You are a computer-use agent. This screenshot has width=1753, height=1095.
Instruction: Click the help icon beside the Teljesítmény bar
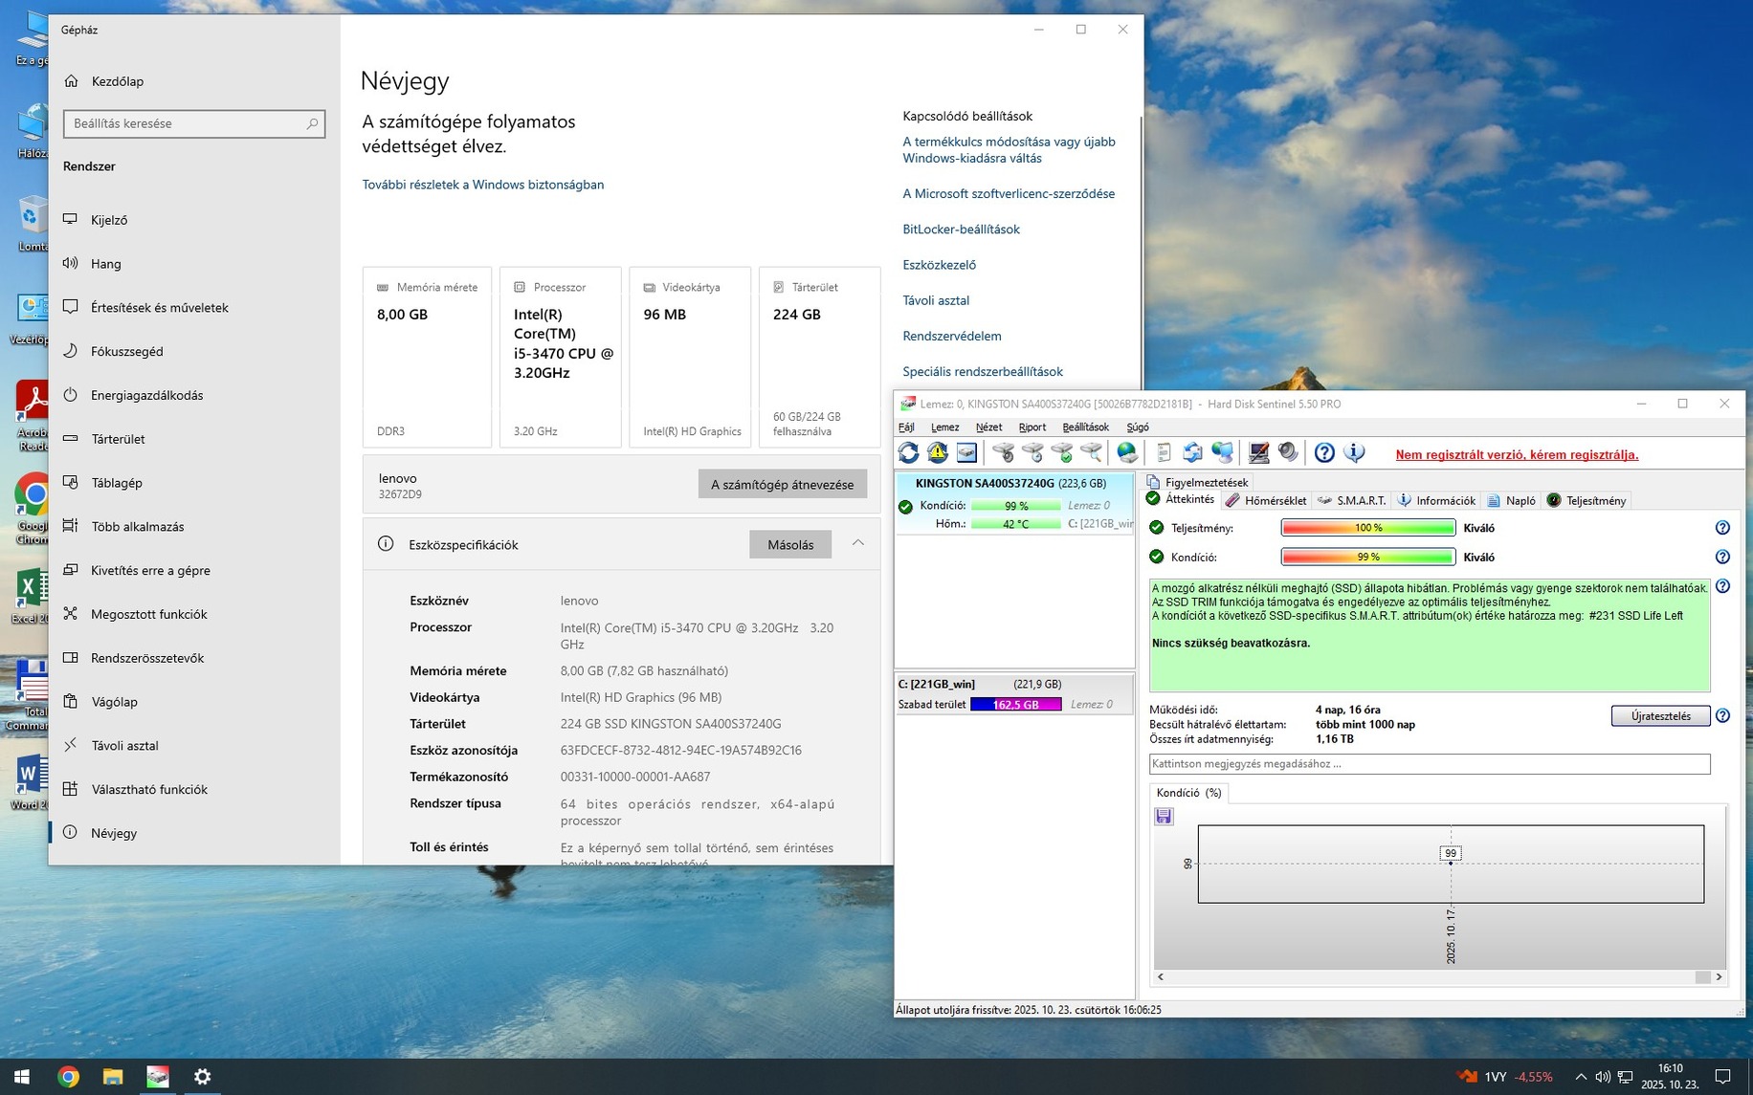(x=1722, y=528)
